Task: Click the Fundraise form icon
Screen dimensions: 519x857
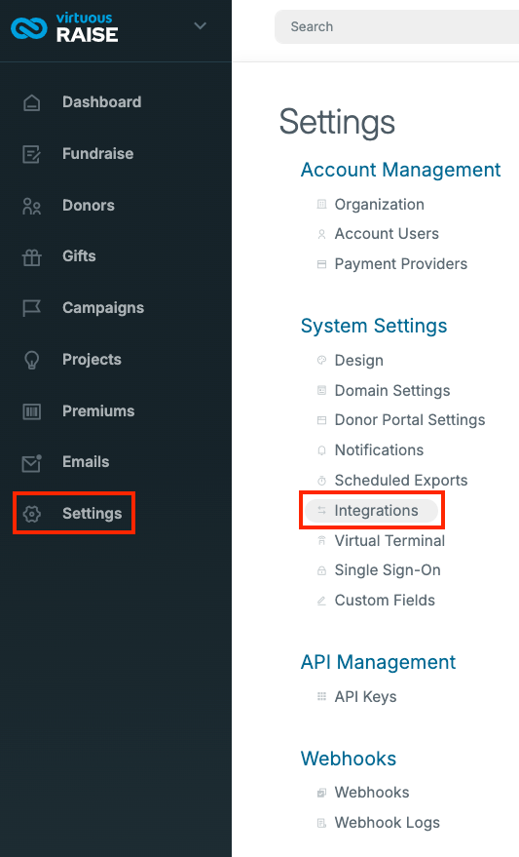Action: click(32, 154)
